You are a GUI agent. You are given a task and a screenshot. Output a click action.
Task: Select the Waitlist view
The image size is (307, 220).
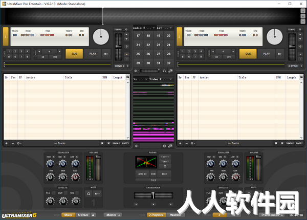[x=176, y=215]
